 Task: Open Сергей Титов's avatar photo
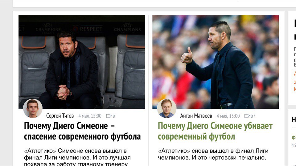[33, 109]
